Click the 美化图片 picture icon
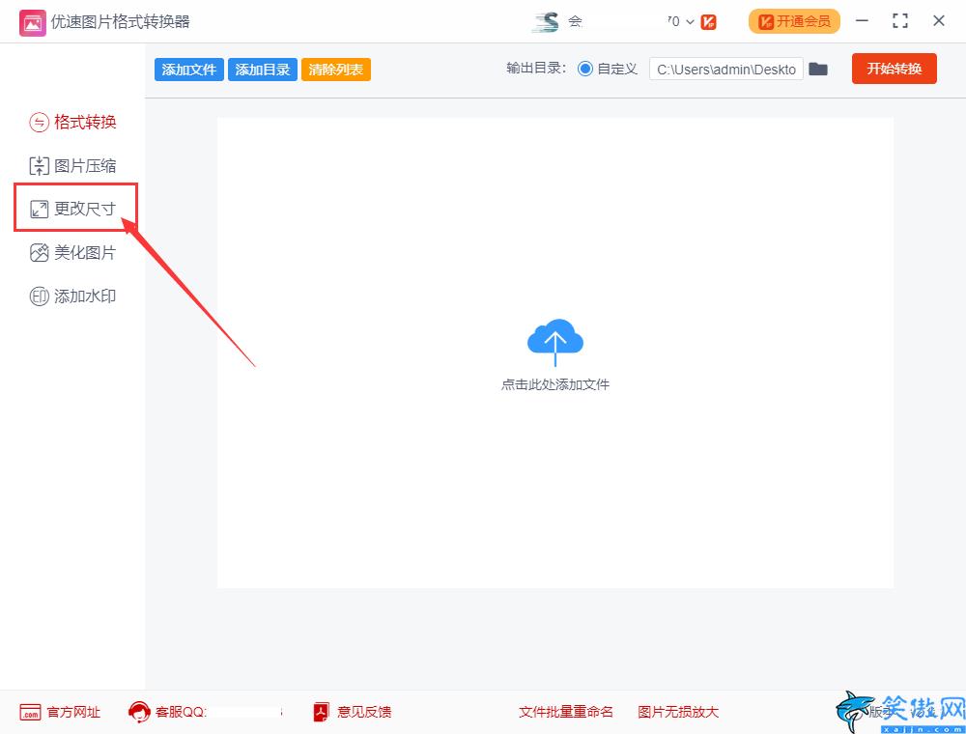966x734 pixels. click(x=39, y=252)
